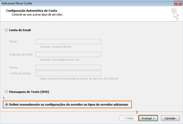This screenshot has height=124, width=183.
Task: Click the Exemplo: Susana Oliveira hint text
Action: 56,47
